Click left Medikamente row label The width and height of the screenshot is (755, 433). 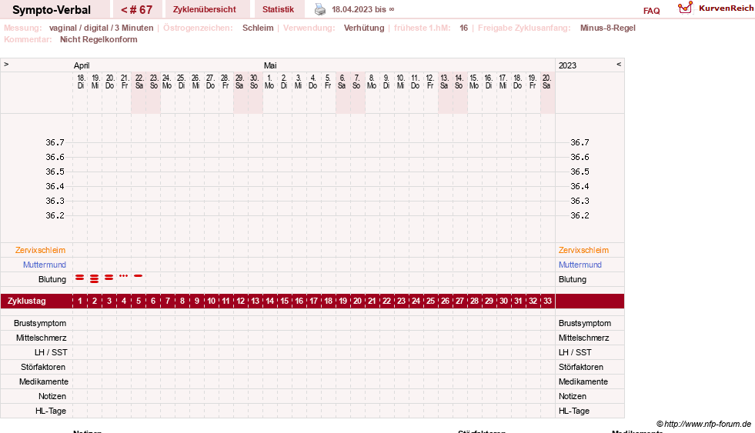[x=44, y=381]
